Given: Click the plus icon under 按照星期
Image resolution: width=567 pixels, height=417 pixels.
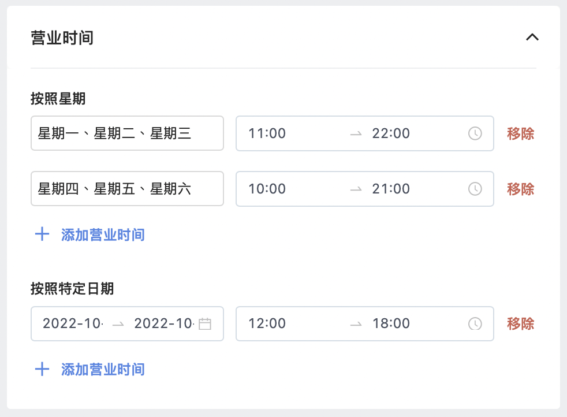Looking at the screenshot, I should pyautogui.click(x=42, y=234).
